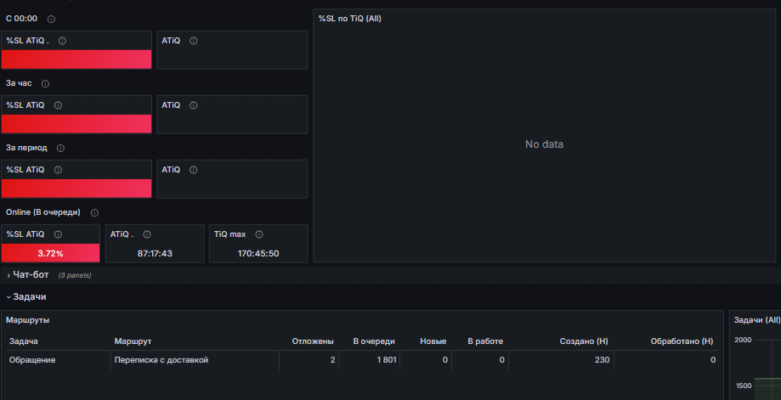The image size is (781, 400).
Task: Click info icon beside За час row title
Action: point(45,83)
